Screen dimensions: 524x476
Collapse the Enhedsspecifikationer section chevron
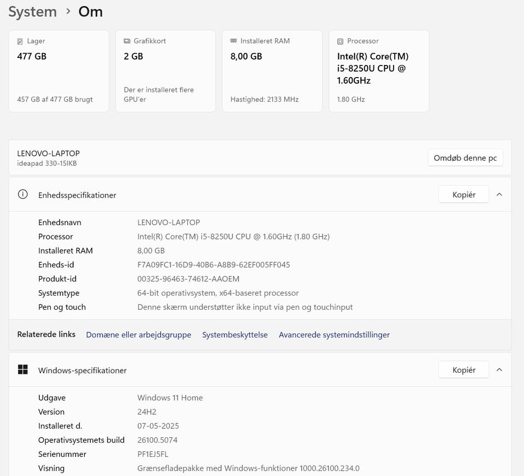(499, 195)
